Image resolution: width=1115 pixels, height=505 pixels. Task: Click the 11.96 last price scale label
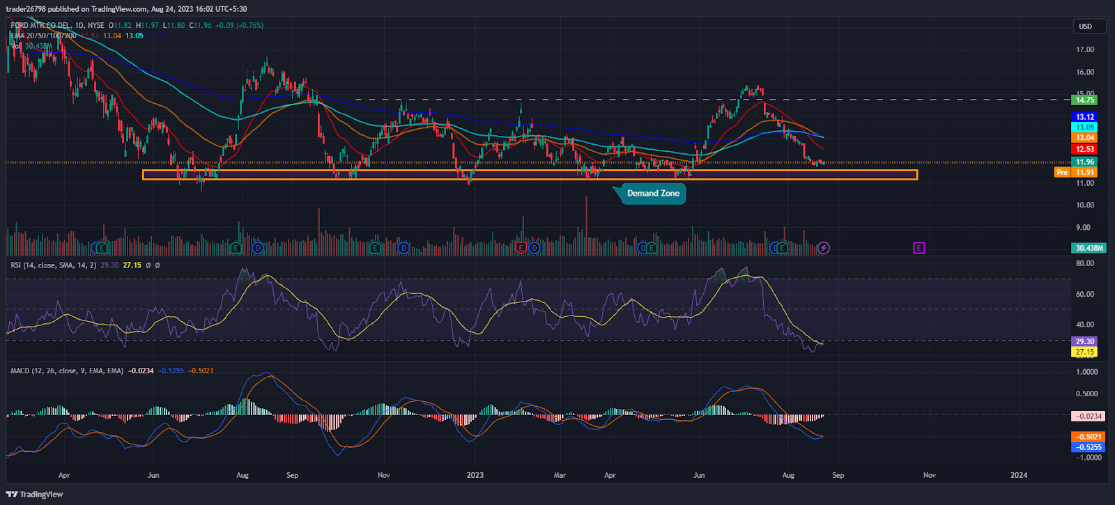(x=1085, y=162)
